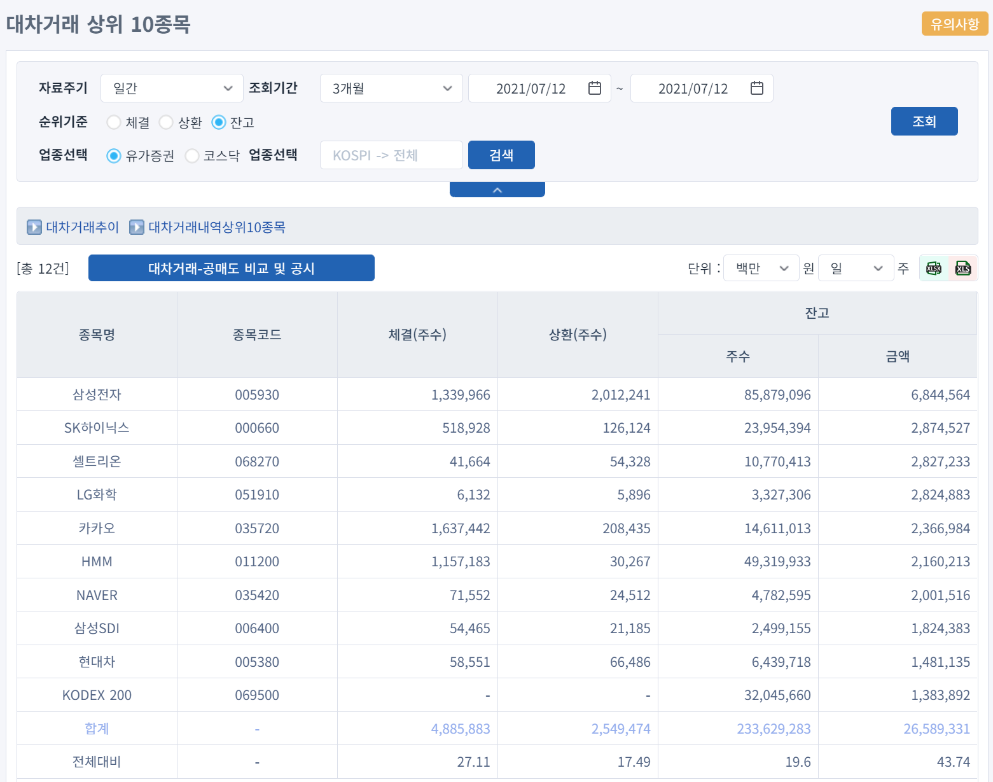Expand the 자료주기 일간 dropdown
The width and height of the screenshot is (993, 782).
point(172,88)
